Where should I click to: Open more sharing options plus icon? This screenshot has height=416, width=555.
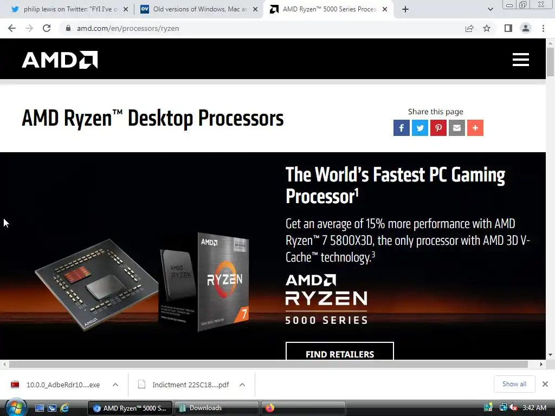(x=475, y=128)
